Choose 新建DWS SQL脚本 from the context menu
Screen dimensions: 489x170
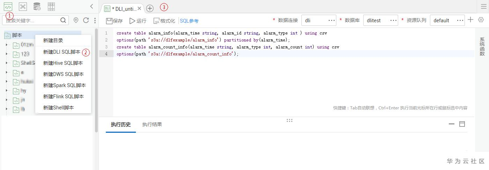coord(63,74)
